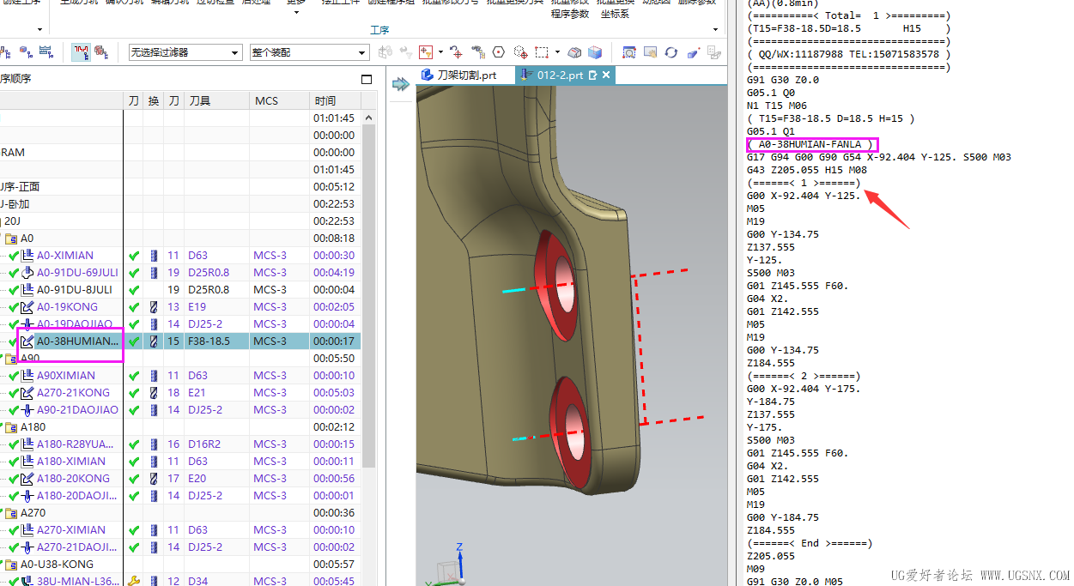
Task: Click the pop-out icon on 012-2.prt tab
Action: click(x=593, y=76)
